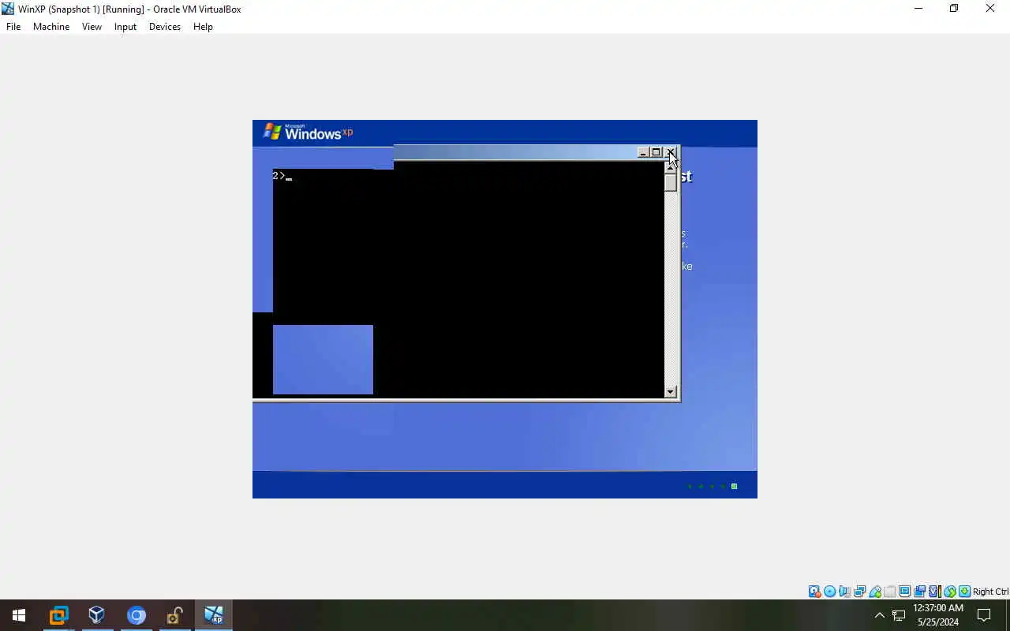The height and width of the screenshot is (631, 1010).
Task: Open the Devices menu
Action: tap(164, 26)
